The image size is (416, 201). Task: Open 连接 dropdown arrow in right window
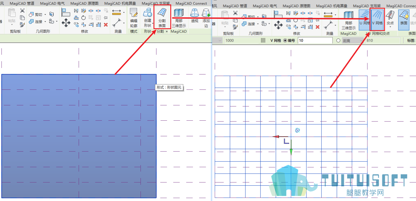tap(257, 24)
